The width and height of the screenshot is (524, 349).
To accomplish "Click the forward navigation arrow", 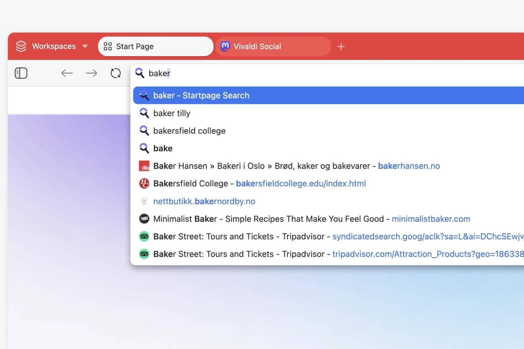I will tap(91, 73).
